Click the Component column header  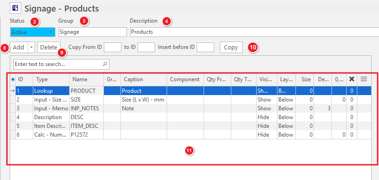pyautogui.click(x=186, y=79)
